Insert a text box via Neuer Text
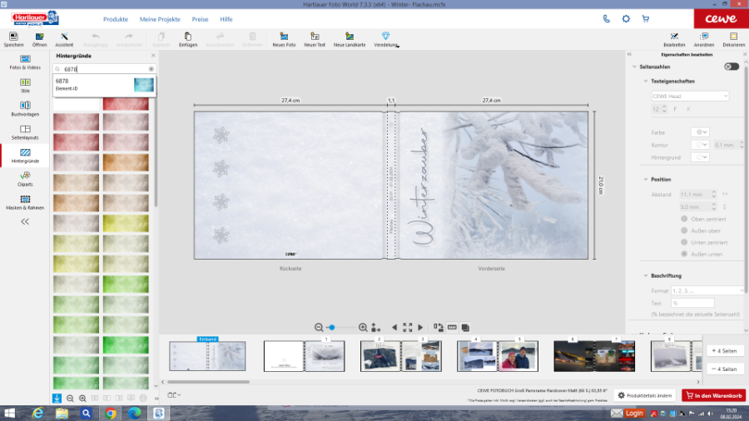749x421 pixels. coord(315,38)
